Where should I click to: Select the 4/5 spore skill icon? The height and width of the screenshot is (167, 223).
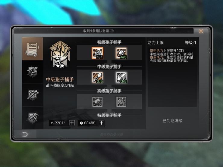click(x=121, y=53)
